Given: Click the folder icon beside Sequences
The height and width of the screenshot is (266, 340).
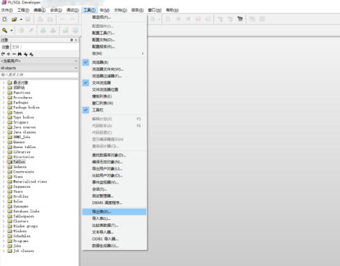Looking at the screenshot, I should (x=10, y=186).
